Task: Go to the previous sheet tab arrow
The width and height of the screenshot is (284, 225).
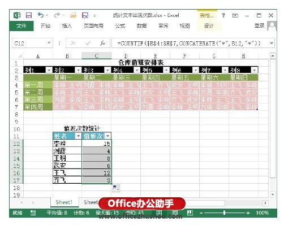Action: click(21, 203)
